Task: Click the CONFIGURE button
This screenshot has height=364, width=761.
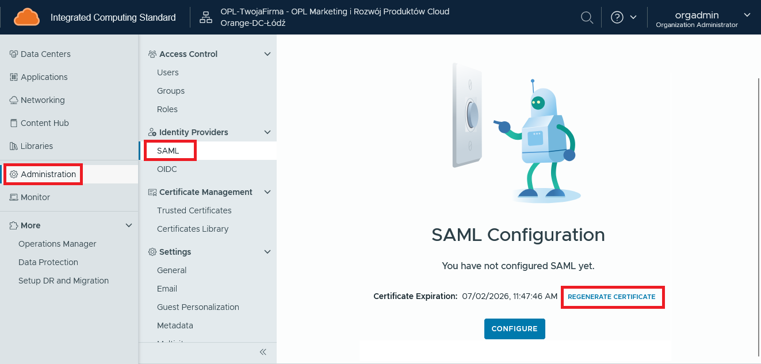Action: [x=514, y=328]
